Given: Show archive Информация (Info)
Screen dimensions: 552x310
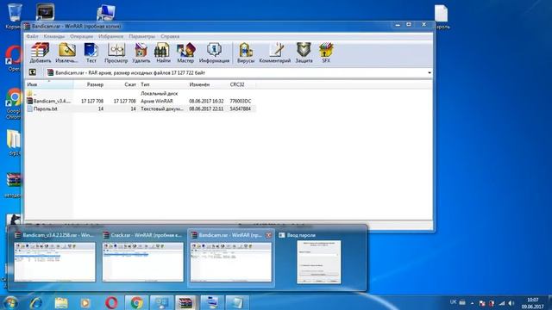Looking at the screenshot, I should point(214,53).
